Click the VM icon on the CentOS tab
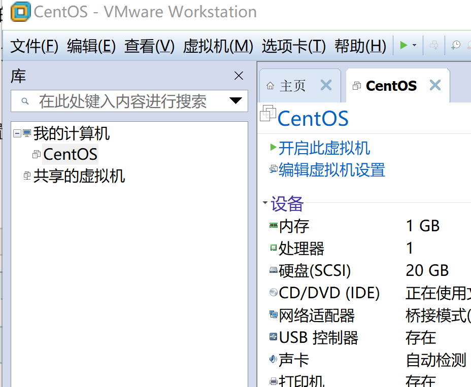Screen dimensions: 471x387 pyautogui.click(x=357, y=86)
